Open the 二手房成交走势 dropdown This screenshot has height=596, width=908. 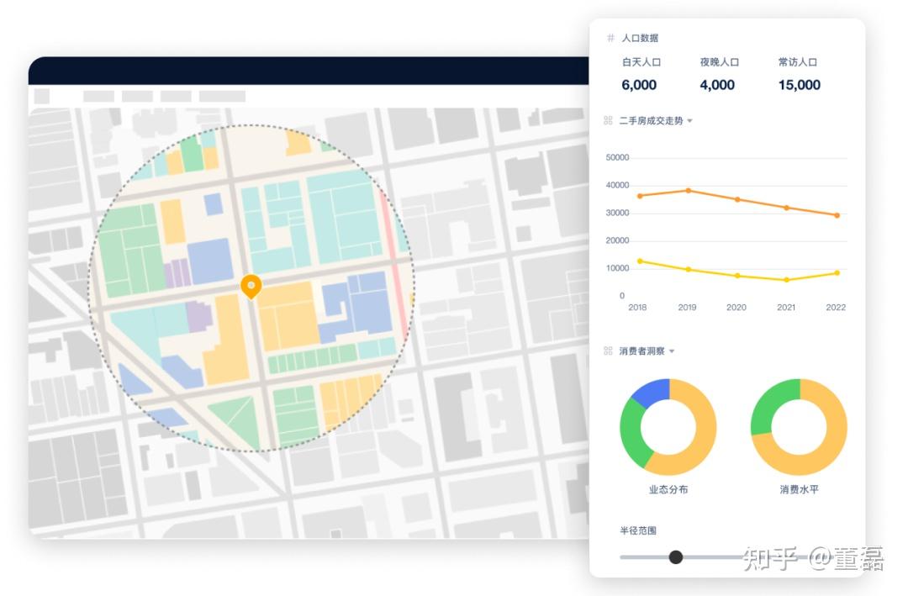click(x=689, y=120)
